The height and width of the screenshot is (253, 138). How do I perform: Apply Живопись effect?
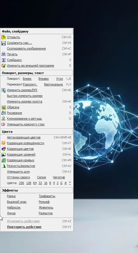46,207
